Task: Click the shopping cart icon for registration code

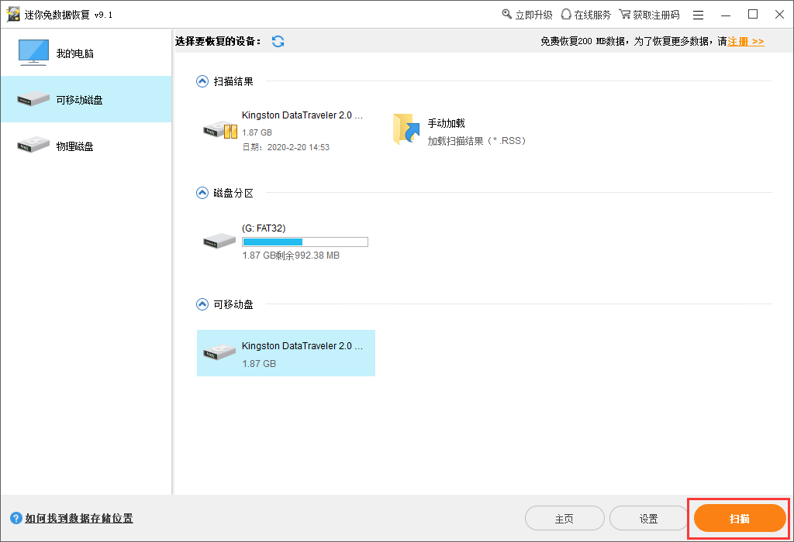Action: [x=624, y=14]
